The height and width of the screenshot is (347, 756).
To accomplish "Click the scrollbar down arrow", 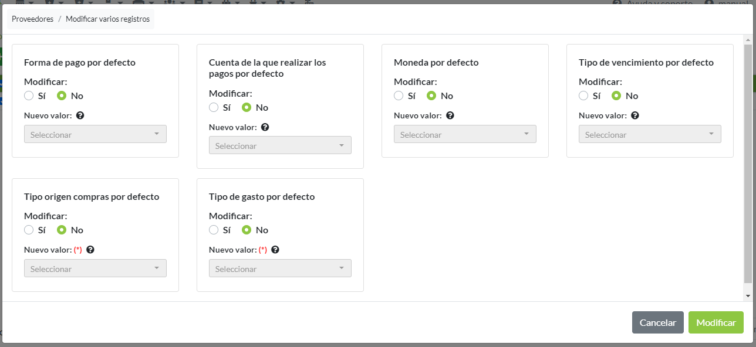I will coord(748,296).
